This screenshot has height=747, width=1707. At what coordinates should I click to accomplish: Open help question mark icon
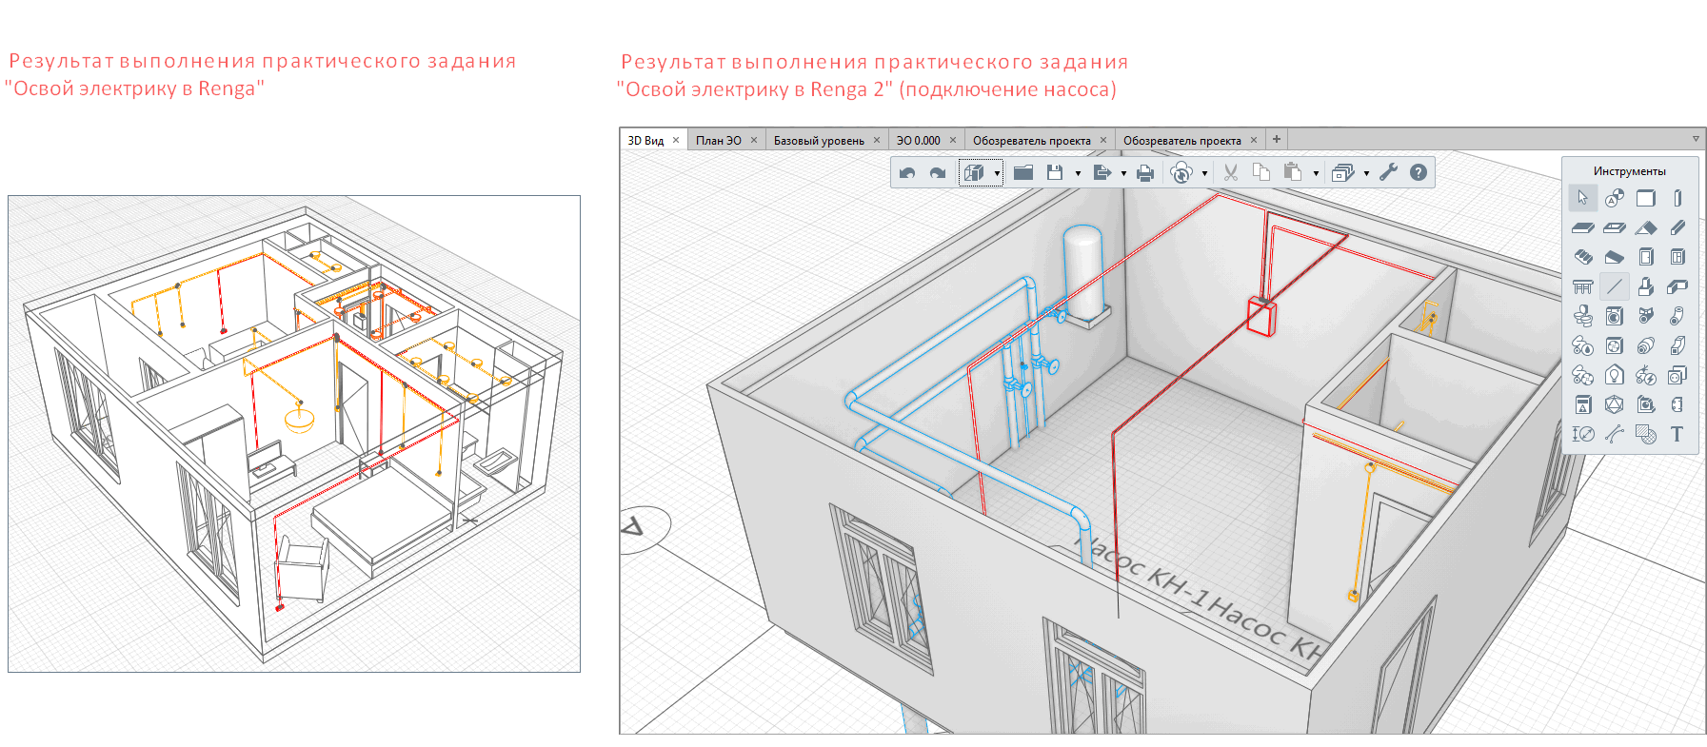[1419, 172]
